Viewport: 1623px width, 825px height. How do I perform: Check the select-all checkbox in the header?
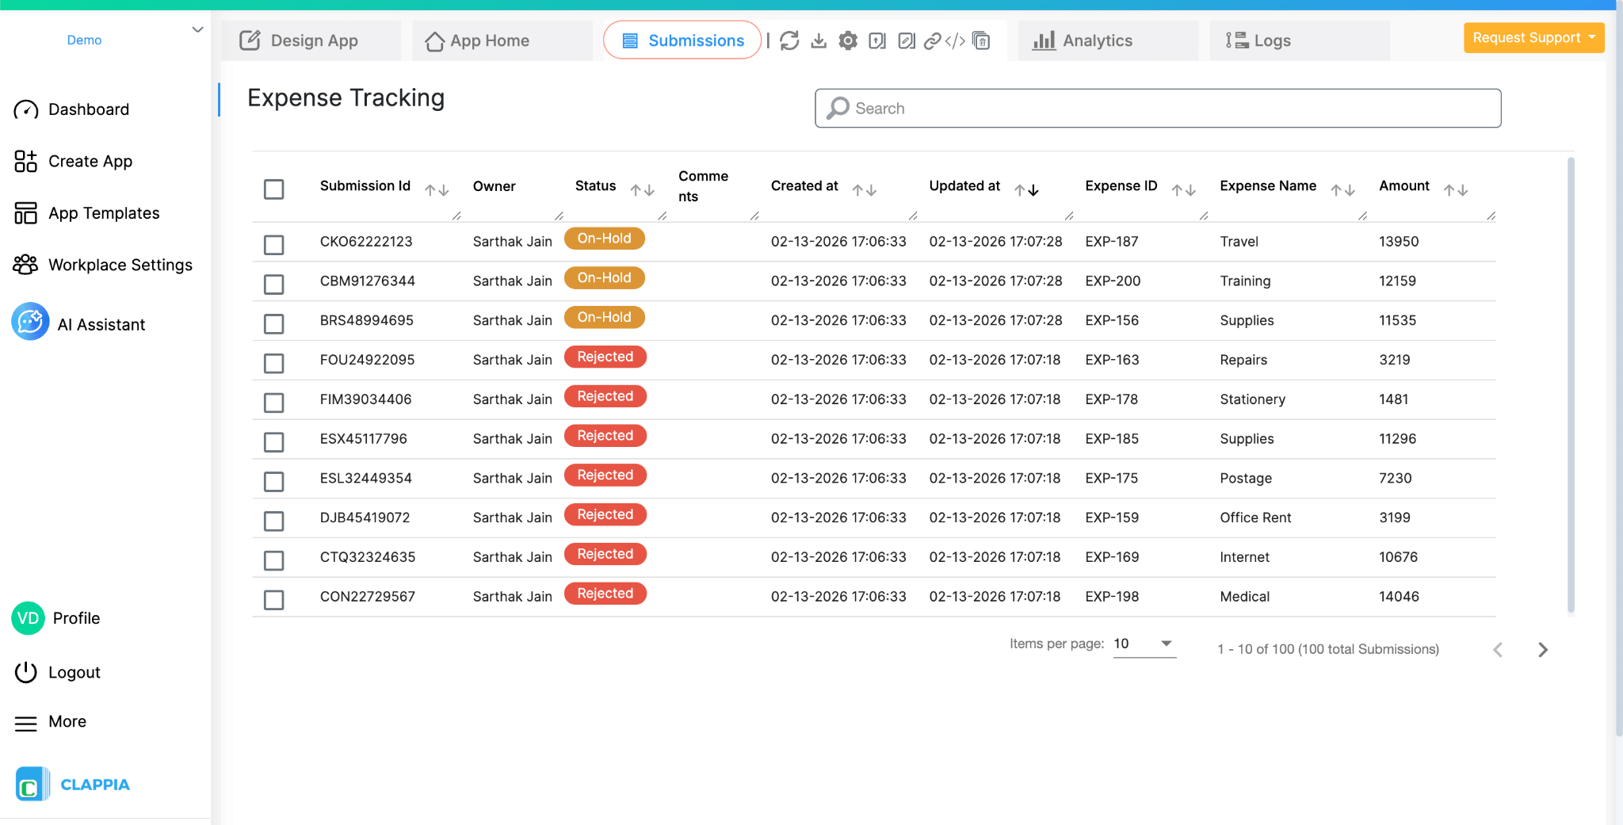click(273, 189)
